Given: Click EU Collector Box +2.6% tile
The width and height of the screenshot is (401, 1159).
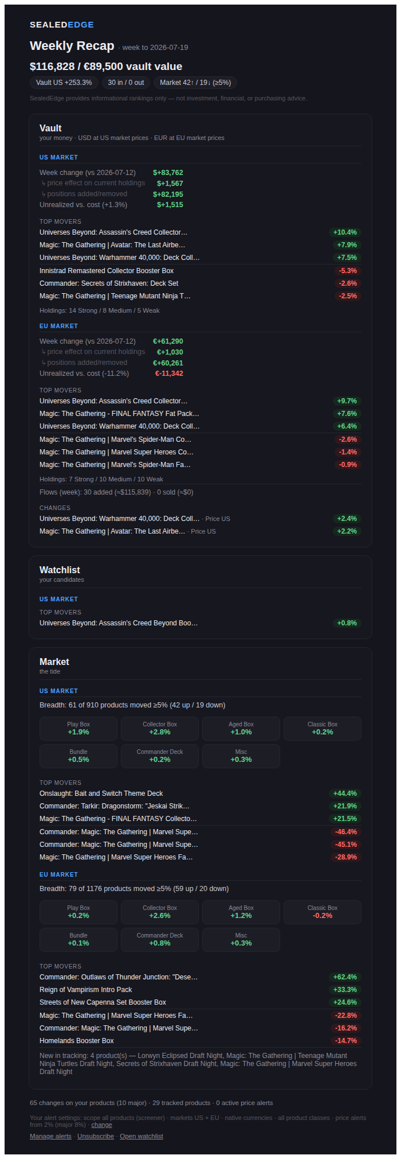Looking at the screenshot, I should click(x=160, y=912).
